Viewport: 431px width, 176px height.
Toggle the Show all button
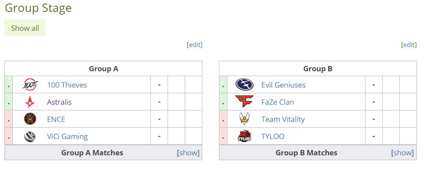tap(25, 28)
